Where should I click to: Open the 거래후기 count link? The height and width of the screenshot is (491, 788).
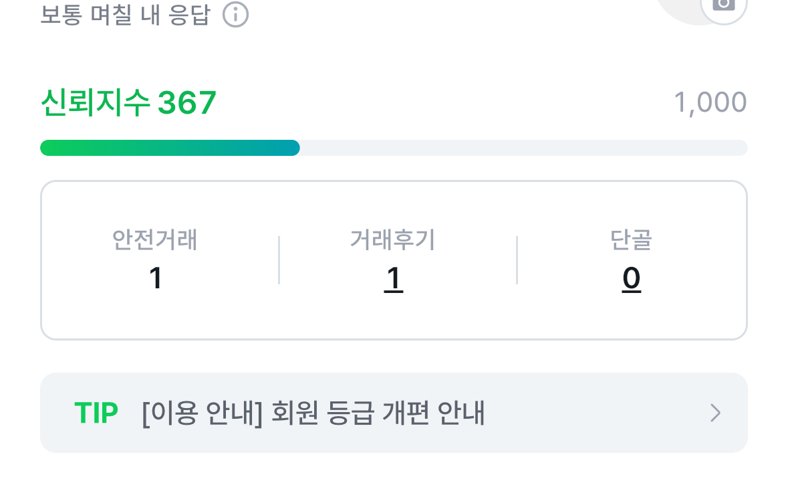pos(393,279)
